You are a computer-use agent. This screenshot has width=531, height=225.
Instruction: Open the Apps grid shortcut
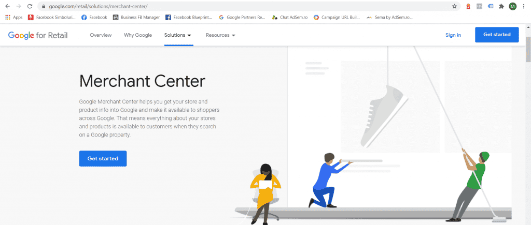coord(13,17)
